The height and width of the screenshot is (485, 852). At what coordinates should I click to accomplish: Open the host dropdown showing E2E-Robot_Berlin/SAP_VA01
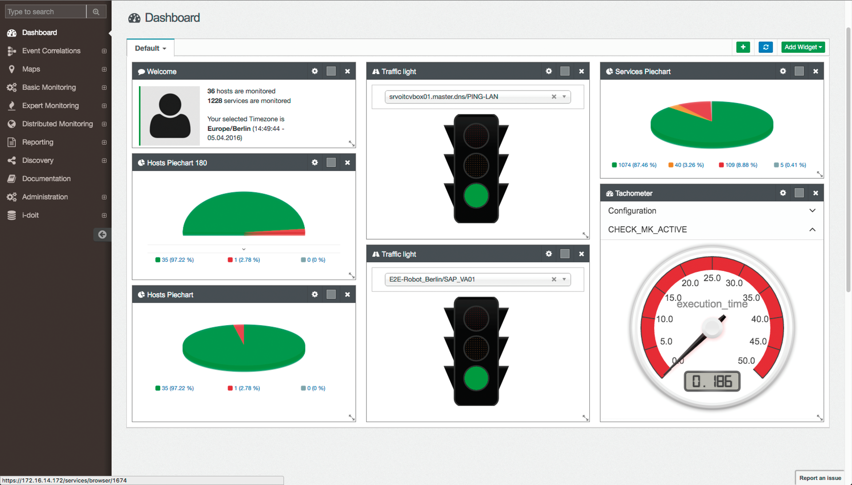(564, 279)
